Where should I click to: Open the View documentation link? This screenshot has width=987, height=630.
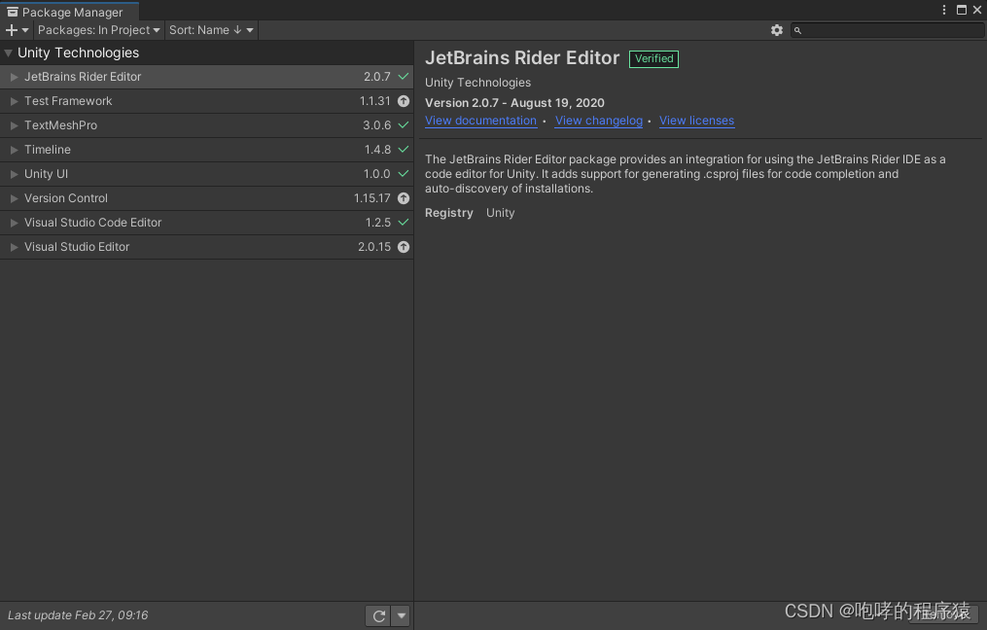(481, 121)
